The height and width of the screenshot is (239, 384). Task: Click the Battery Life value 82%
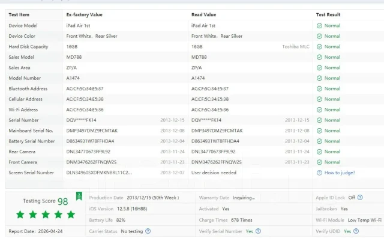click(121, 220)
